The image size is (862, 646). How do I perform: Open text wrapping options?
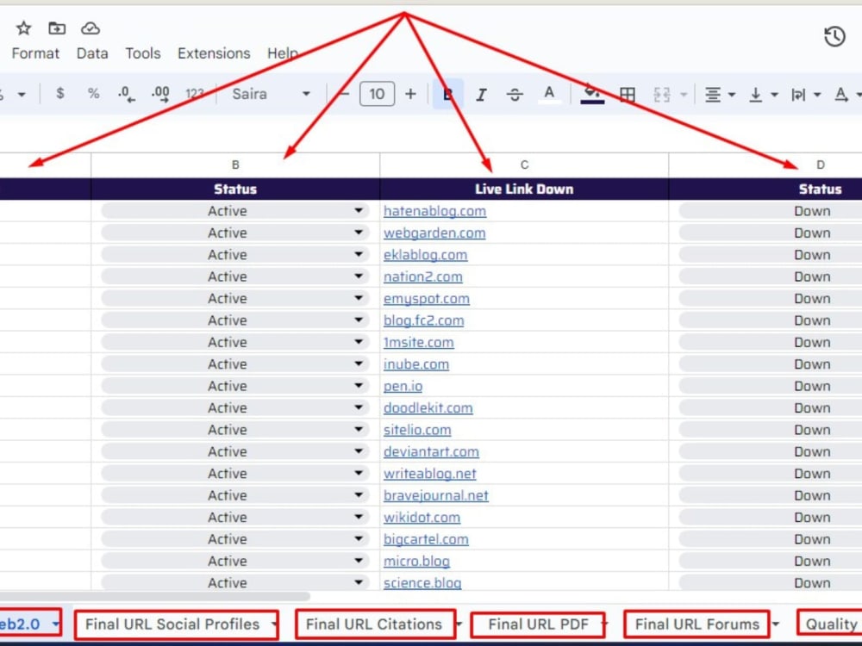click(x=805, y=95)
